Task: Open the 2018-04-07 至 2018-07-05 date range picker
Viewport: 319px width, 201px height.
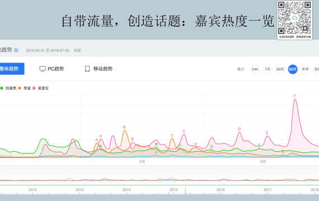Action: click(x=48, y=50)
